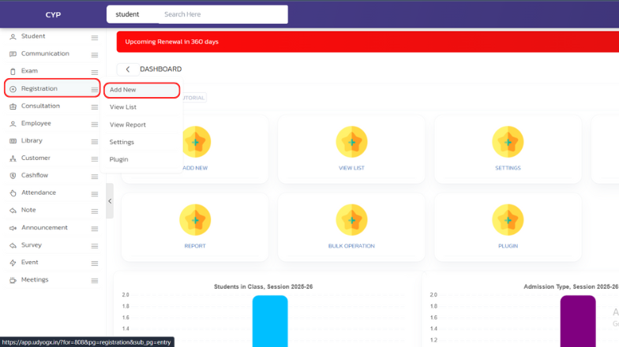Click the back arrow beside DASHBOARD
Screen dimensions: 619x347
[128, 69]
